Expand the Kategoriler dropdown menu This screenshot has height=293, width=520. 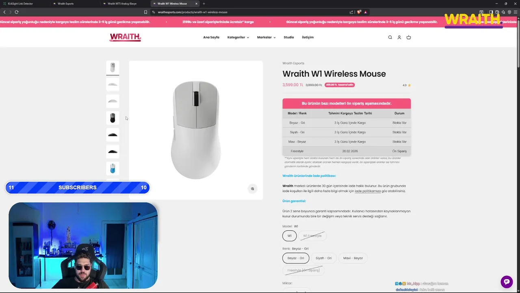pos(238,37)
